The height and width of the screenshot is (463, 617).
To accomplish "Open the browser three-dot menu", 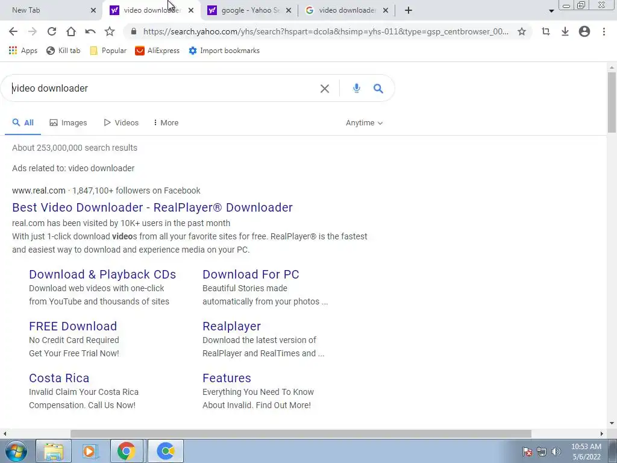I will pyautogui.click(x=604, y=31).
